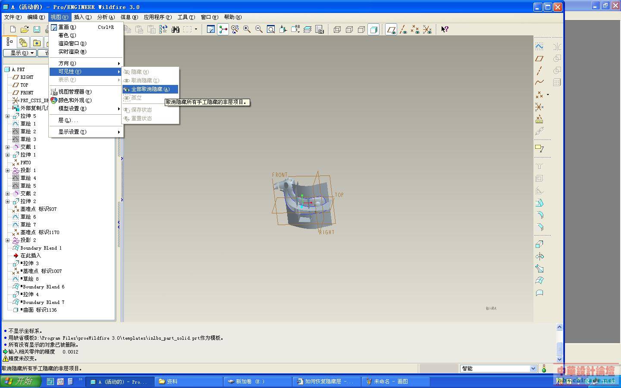
Task: Open the 帮助 menu
Action: pos(232,17)
